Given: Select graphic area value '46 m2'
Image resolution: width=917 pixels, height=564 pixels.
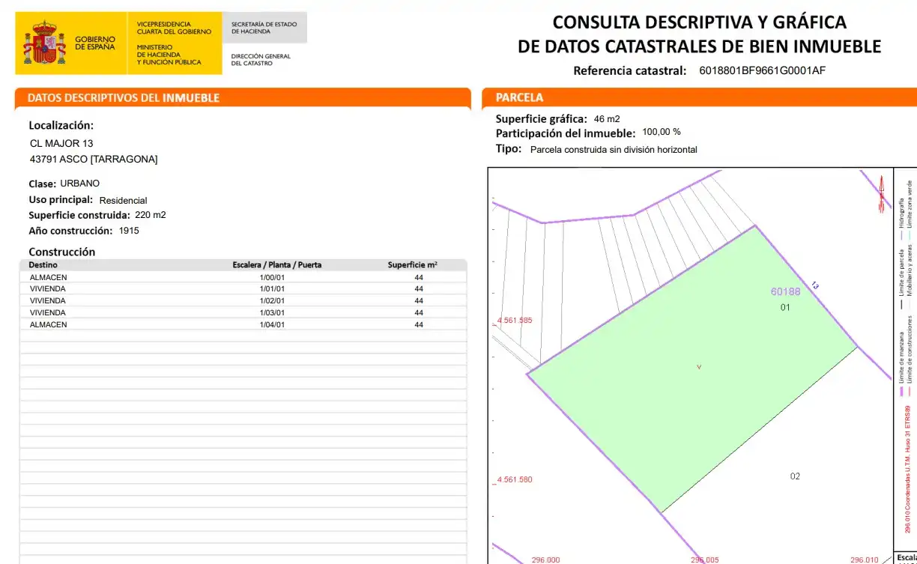Looking at the screenshot, I should pyautogui.click(x=607, y=119).
